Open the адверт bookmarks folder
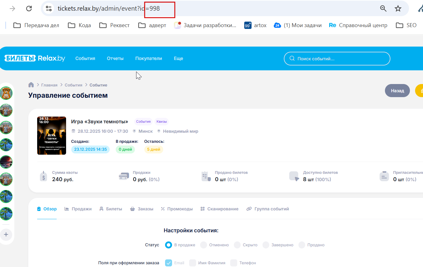 click(152, 25)
